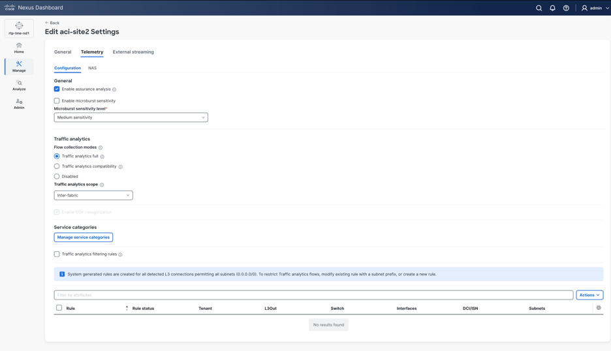Select the Configuration sub-tab
This screenshot has height=351, width=611.
pyautogui.click(x=67, y=68)
